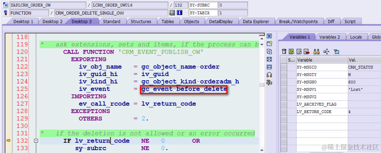Screen dimensions: 381x153
Task: Click line number 125 in the gutter
Action: click(22, 89)
